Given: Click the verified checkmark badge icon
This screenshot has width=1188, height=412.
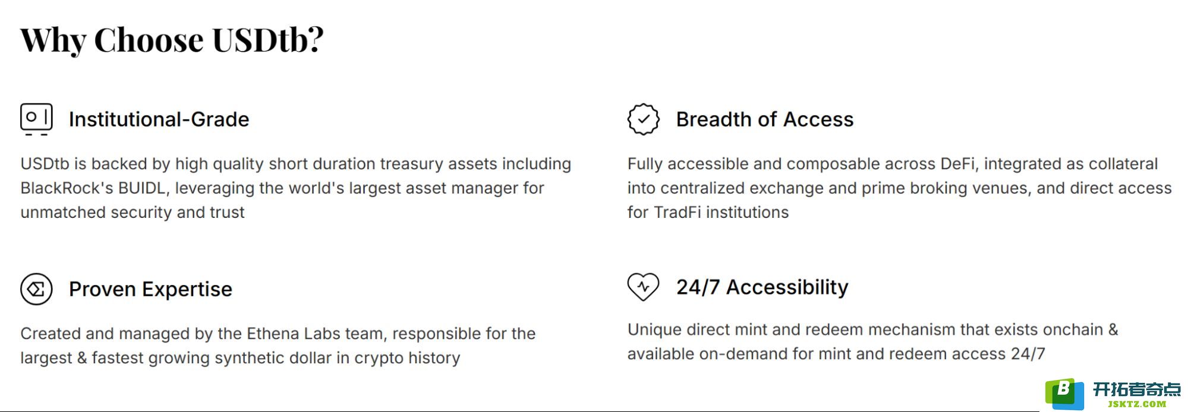Looking at the screenshot, I should point(643,119).
